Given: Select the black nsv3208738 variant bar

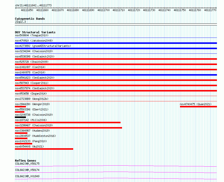Looking at the screenshot, I should [20, 117].
